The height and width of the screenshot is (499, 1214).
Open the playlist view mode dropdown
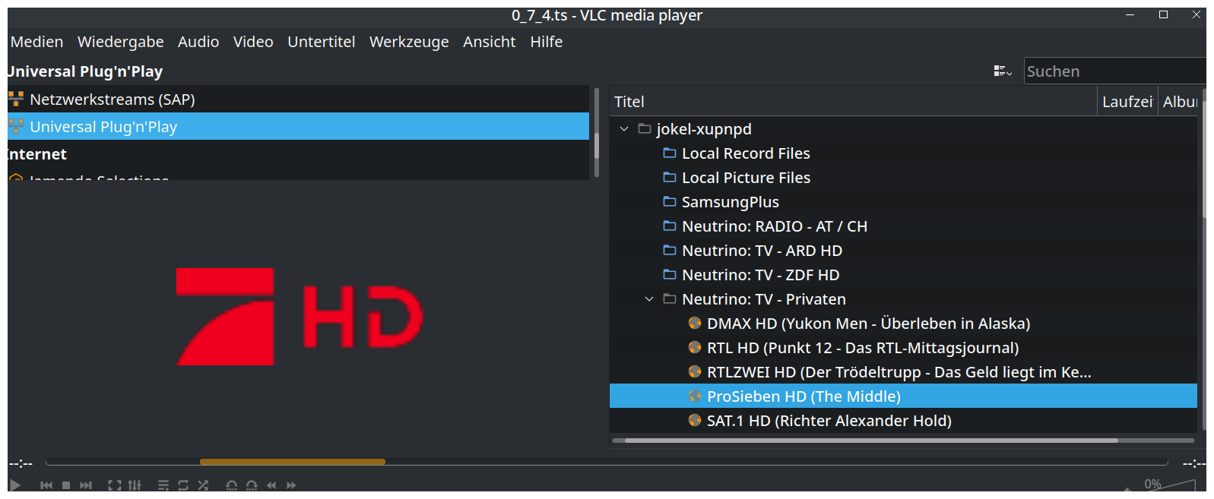tap(1003, 71)
